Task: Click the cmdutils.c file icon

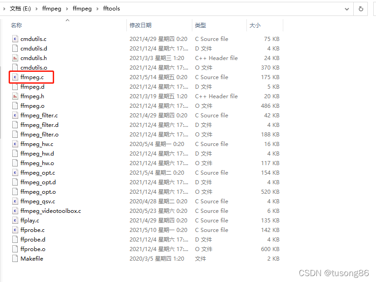Action: 15,39
